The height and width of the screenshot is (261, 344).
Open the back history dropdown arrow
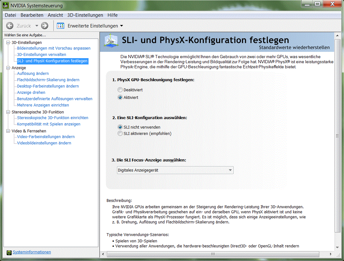pos(37,26)
